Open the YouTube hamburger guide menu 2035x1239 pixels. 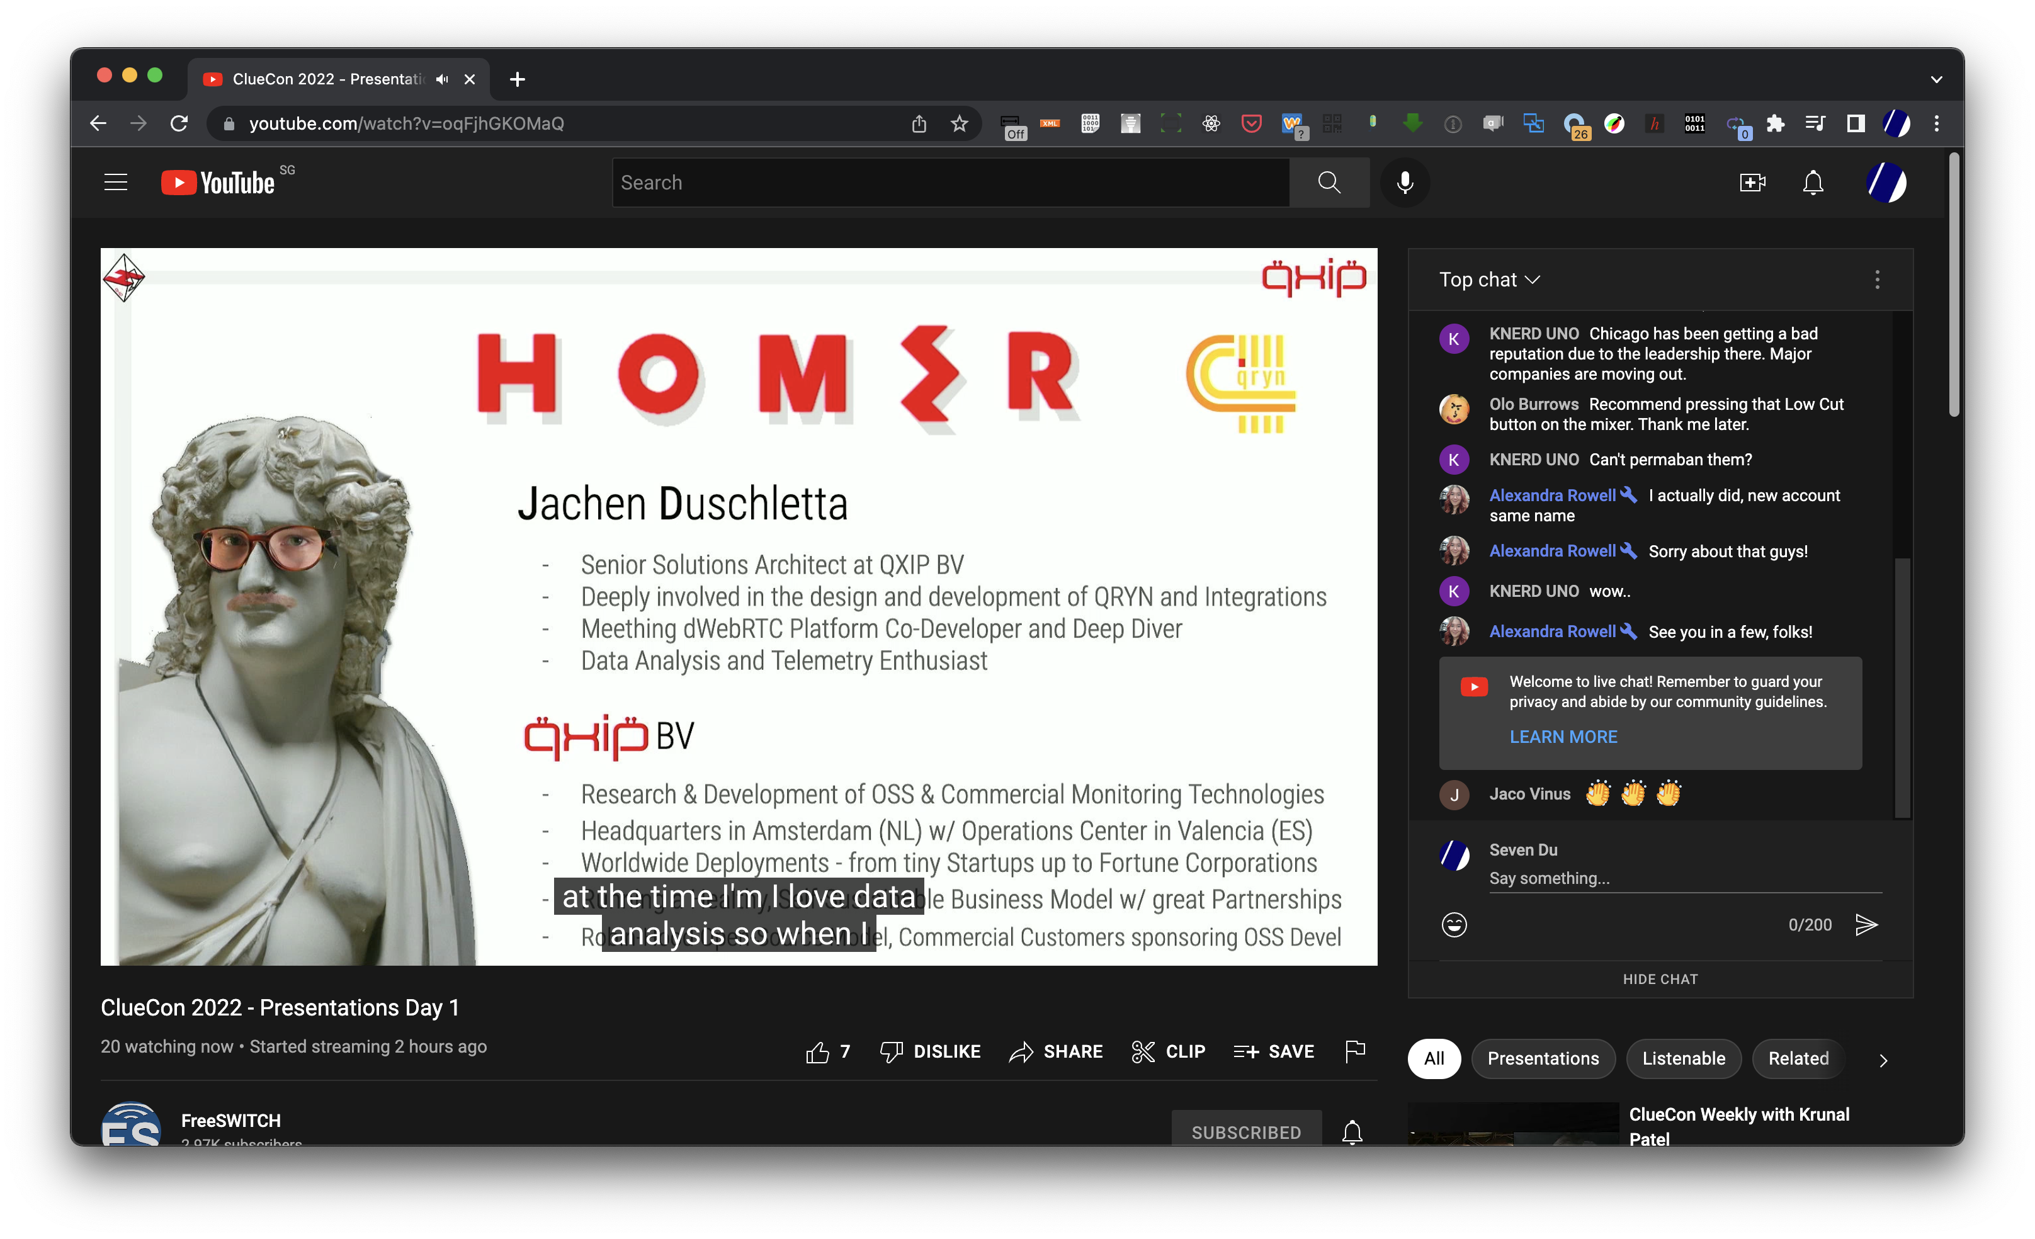tap(116, 183)
